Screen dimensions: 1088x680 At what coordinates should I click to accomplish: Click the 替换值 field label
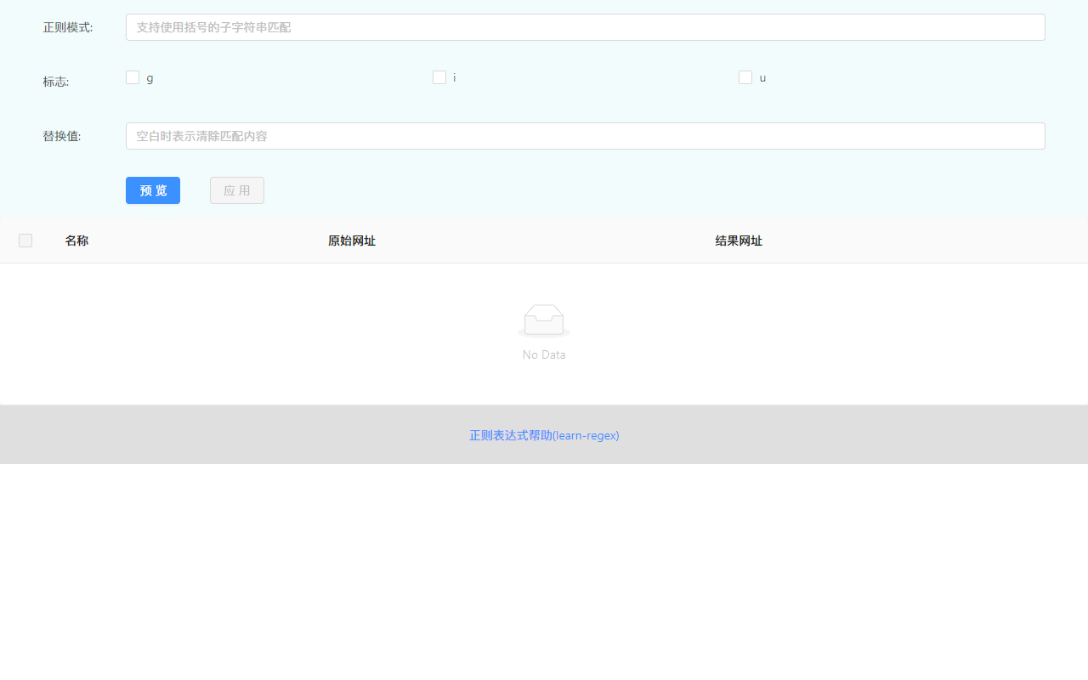[x=60, y=136]
